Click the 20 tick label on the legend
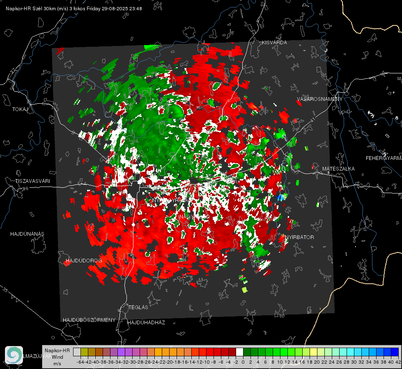The width and height of the screenshot is (402, 369). 317,362
